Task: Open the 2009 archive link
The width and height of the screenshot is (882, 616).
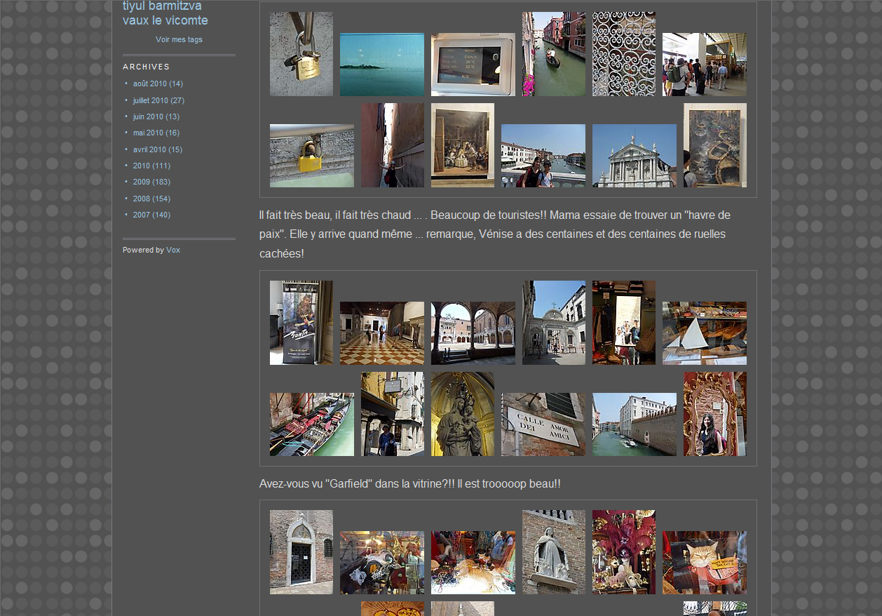Action: tap(142, 182)
